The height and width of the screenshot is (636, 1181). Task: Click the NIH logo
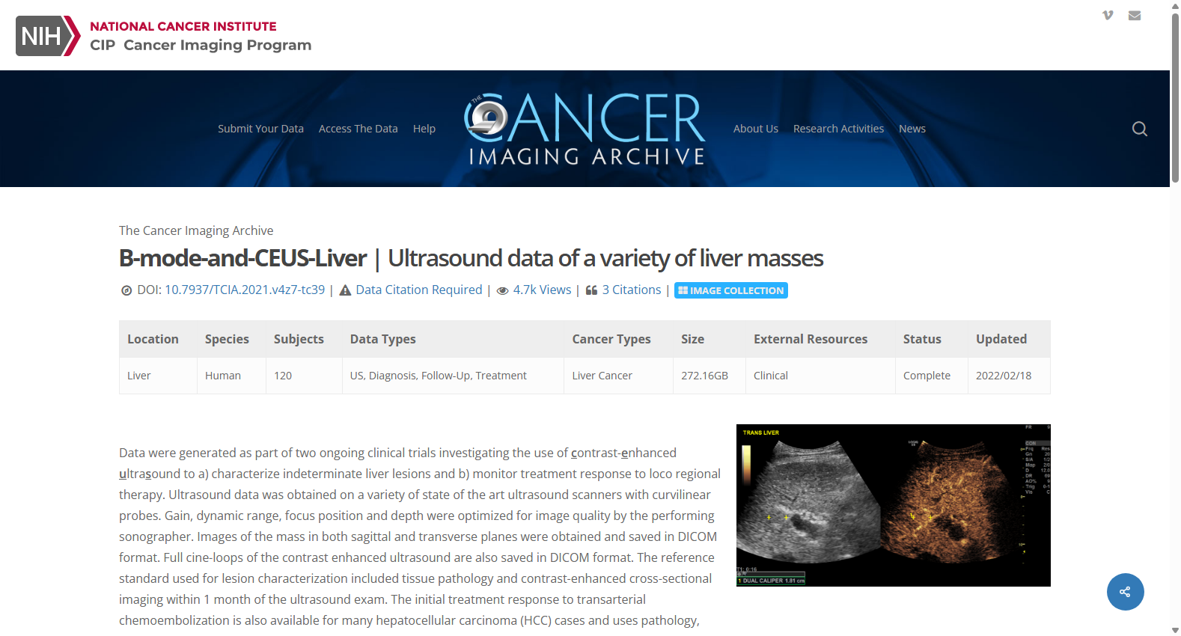(x=48, y=36)
